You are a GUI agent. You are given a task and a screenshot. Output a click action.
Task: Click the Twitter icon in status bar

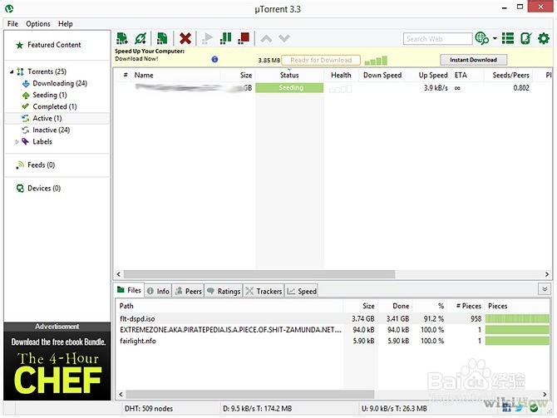point(519,408)
